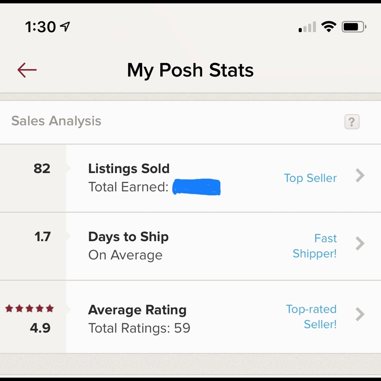Open the Fast Shipper badge link
The image size is (381, 381).
tap(315, 246)
